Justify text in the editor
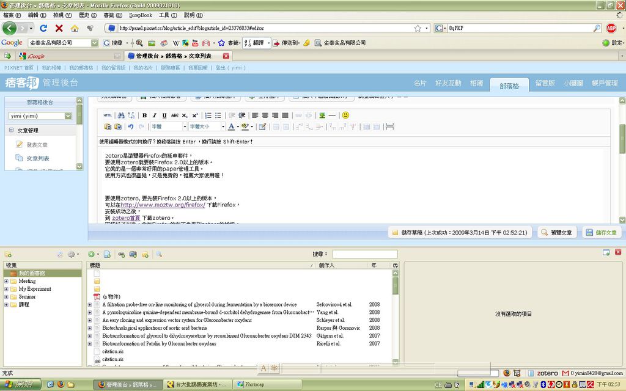Image resolution: width=626 pixels, height=391 pixels. pos(285,115)
